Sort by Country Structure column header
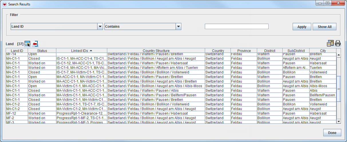This screenshot has width=347, height=142. pyautogui.click(x=156, y=51)
